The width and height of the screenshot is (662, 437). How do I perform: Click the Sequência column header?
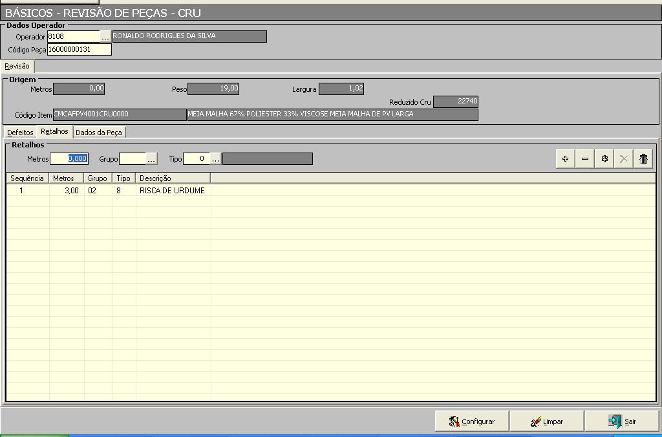point(27,178)
